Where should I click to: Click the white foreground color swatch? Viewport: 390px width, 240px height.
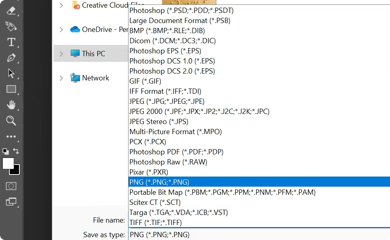(8, 163)
